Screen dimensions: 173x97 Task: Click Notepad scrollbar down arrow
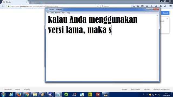[158, 80]
